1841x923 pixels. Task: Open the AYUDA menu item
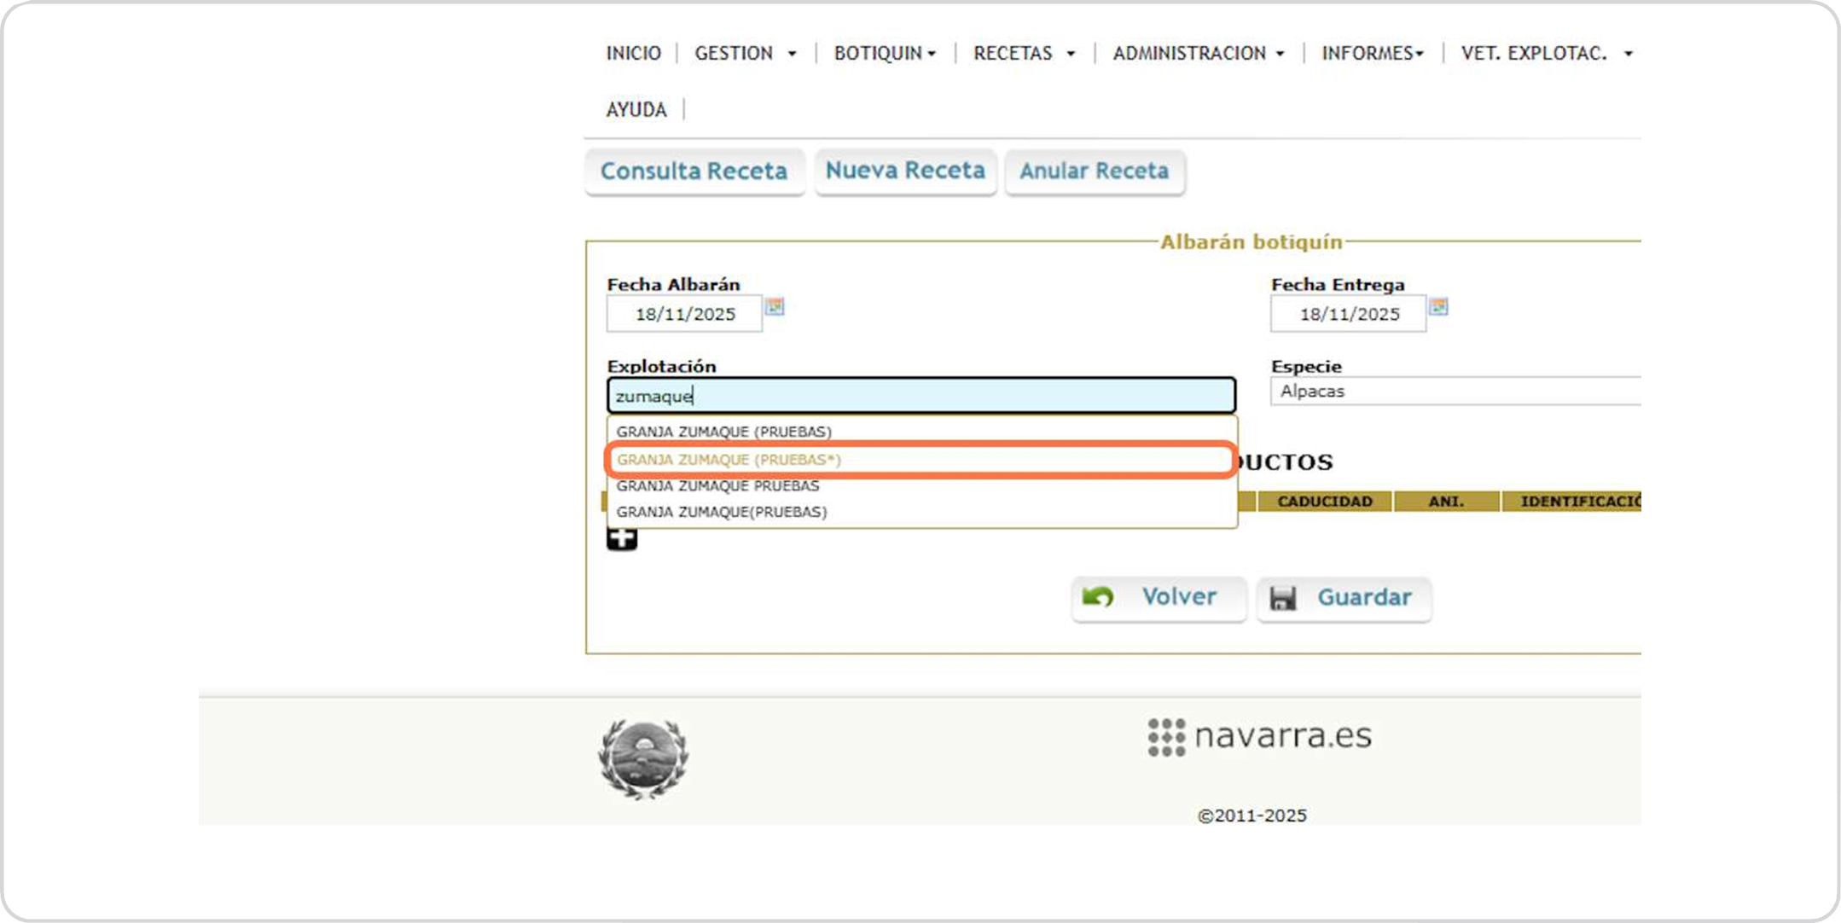click(636, 109)
